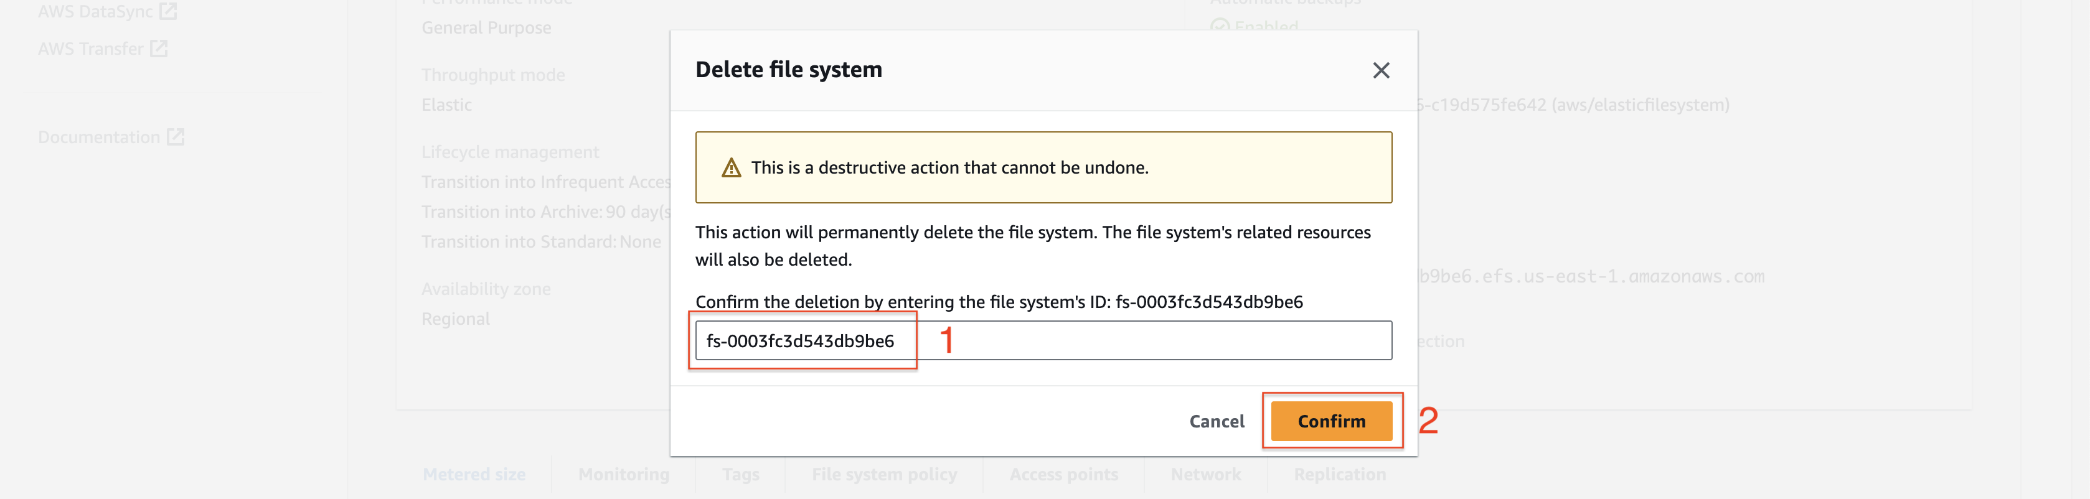The image size is (2090, 499).
Task: Select the Access points tab
Action: (1063, 475)
